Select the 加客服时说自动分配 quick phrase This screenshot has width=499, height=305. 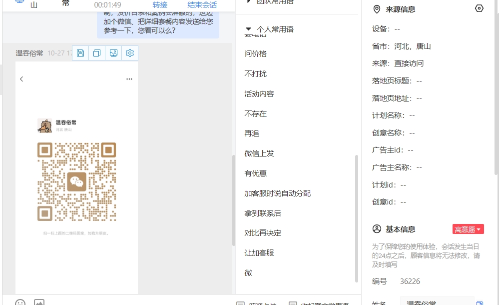click(x=278, y=193)
